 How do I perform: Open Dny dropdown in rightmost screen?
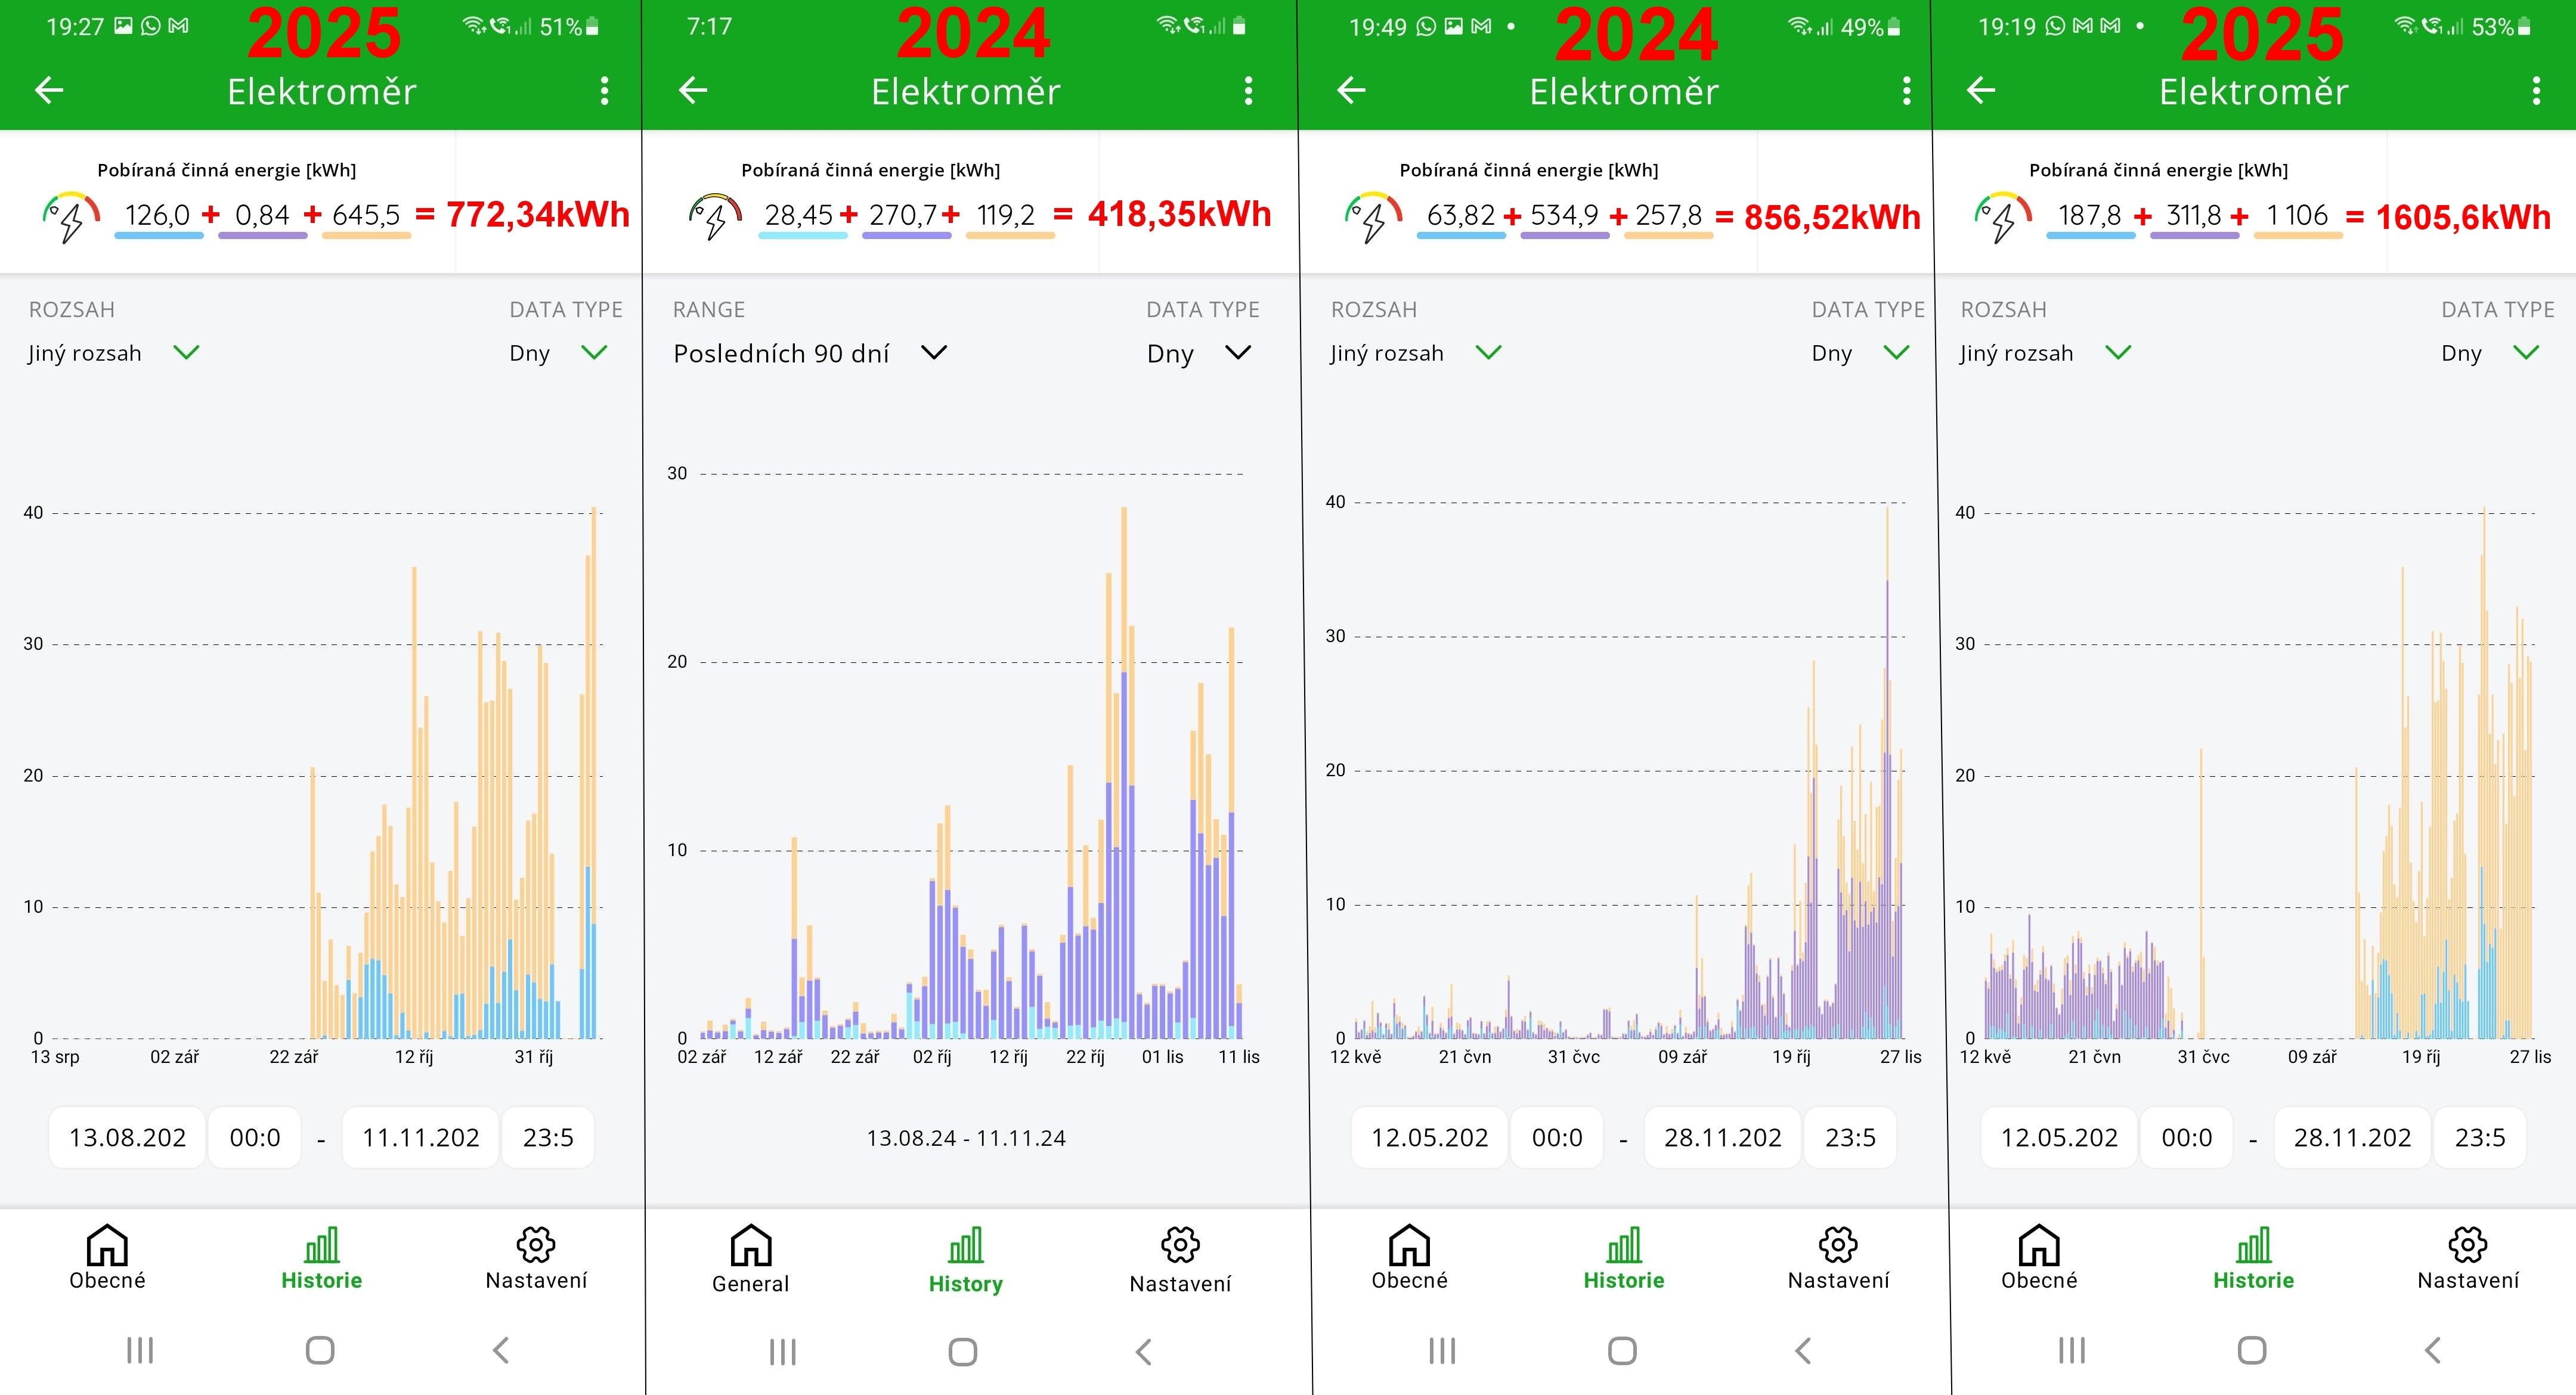2489,353
